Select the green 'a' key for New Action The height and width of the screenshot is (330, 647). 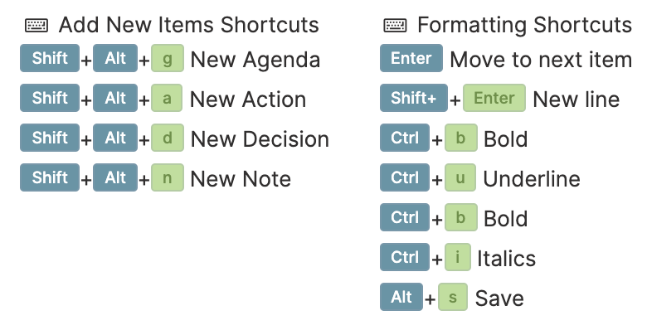(x=167, y=98)
